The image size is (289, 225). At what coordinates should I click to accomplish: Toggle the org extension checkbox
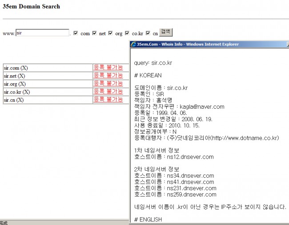110,33
